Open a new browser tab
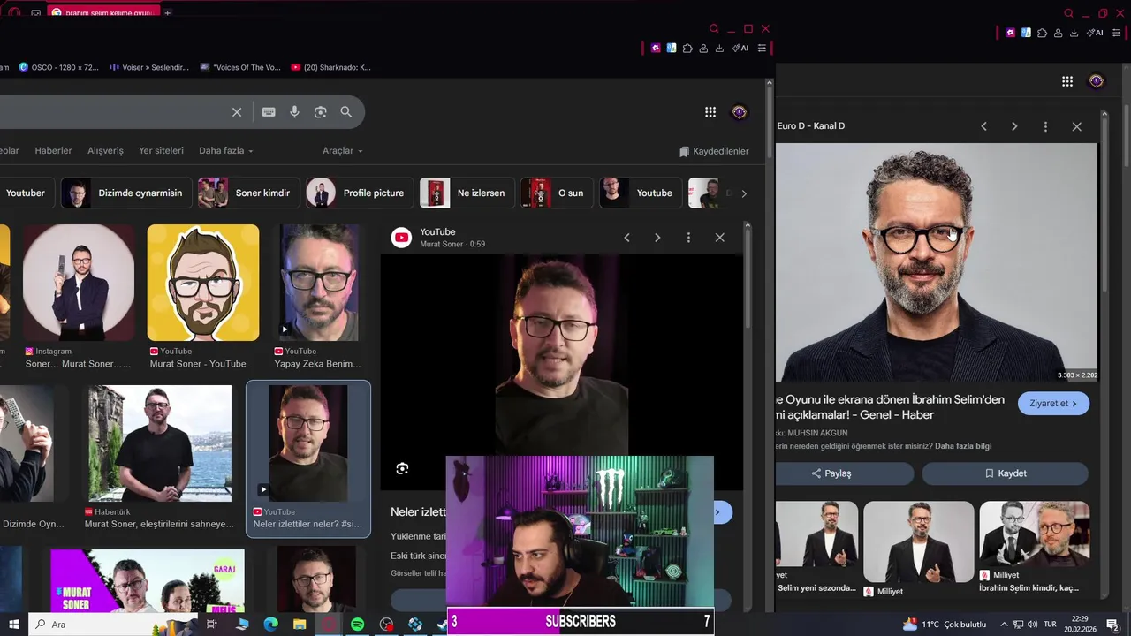 pos(167,13)
